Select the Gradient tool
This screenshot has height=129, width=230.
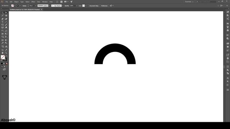[x=6, y=40]
